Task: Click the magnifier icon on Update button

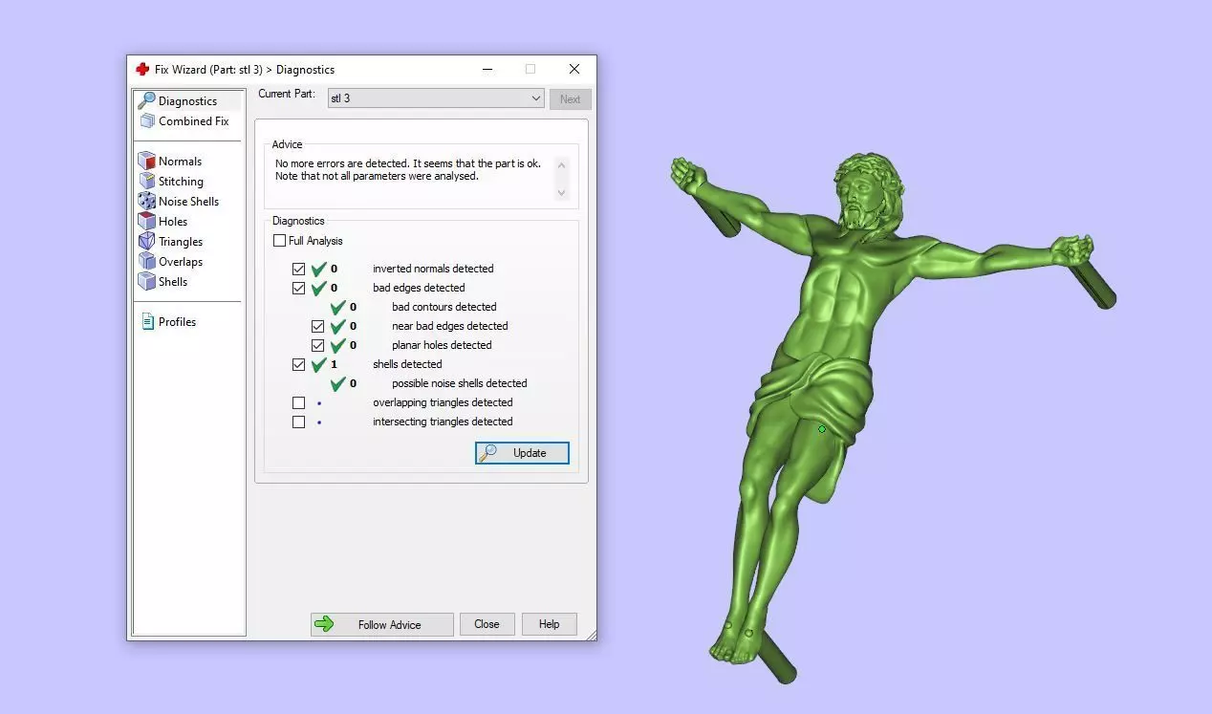Action: (487, 453)
